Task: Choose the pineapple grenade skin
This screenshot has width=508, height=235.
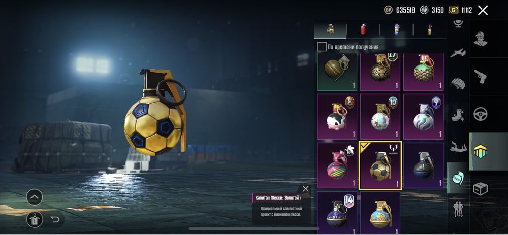Action: tap(424, 72)
